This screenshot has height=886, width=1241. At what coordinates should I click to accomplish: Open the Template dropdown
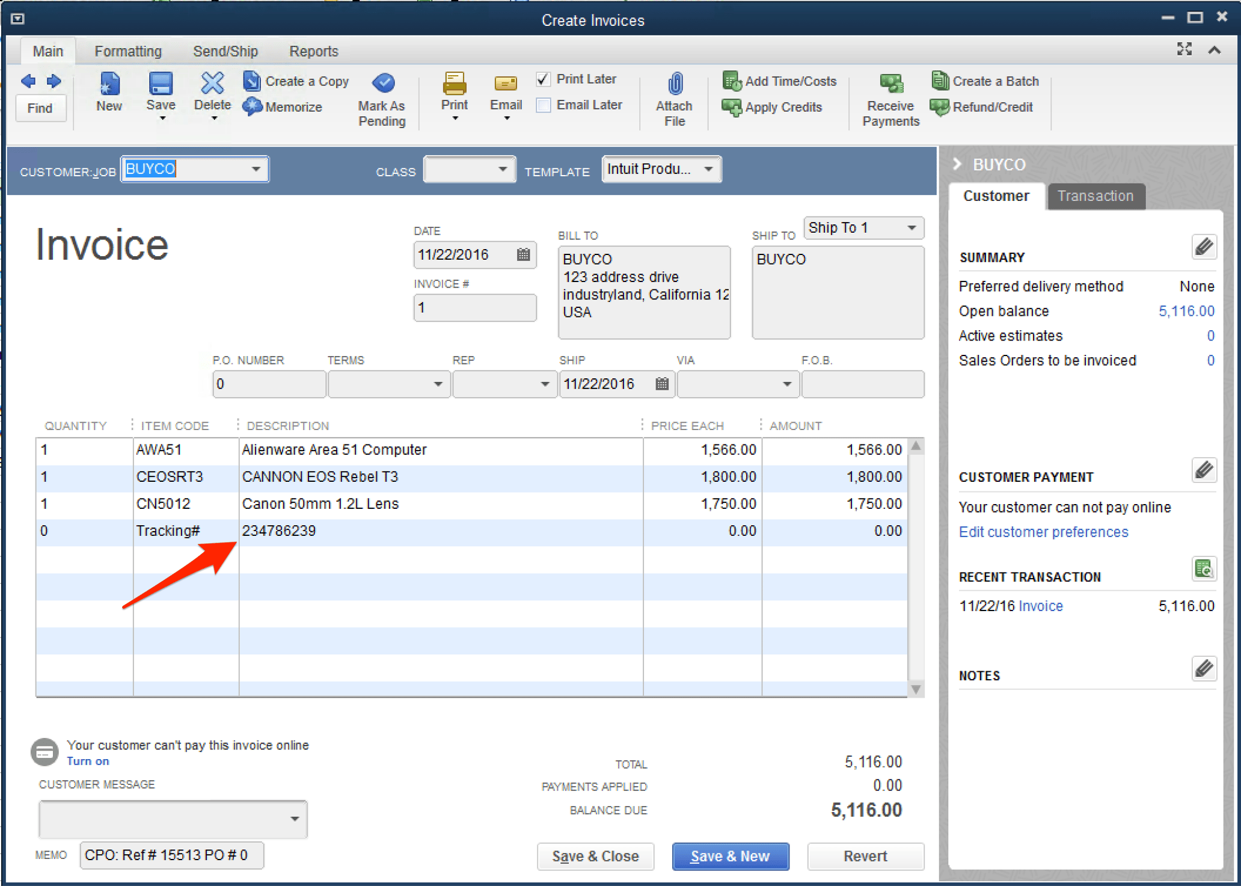[x=709, y=169]
